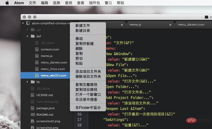This screenshot has height=129, width=212.
Task: Select package.json in tree view
Action: [x=46, y=108]
